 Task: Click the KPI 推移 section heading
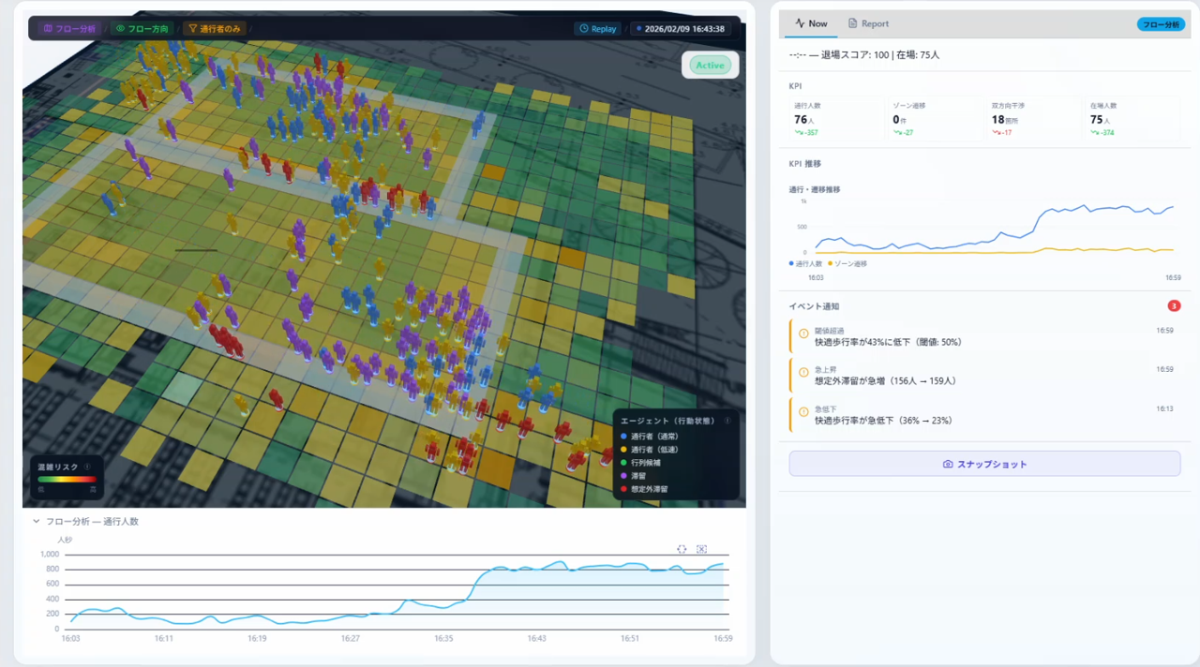coord(805,164)
